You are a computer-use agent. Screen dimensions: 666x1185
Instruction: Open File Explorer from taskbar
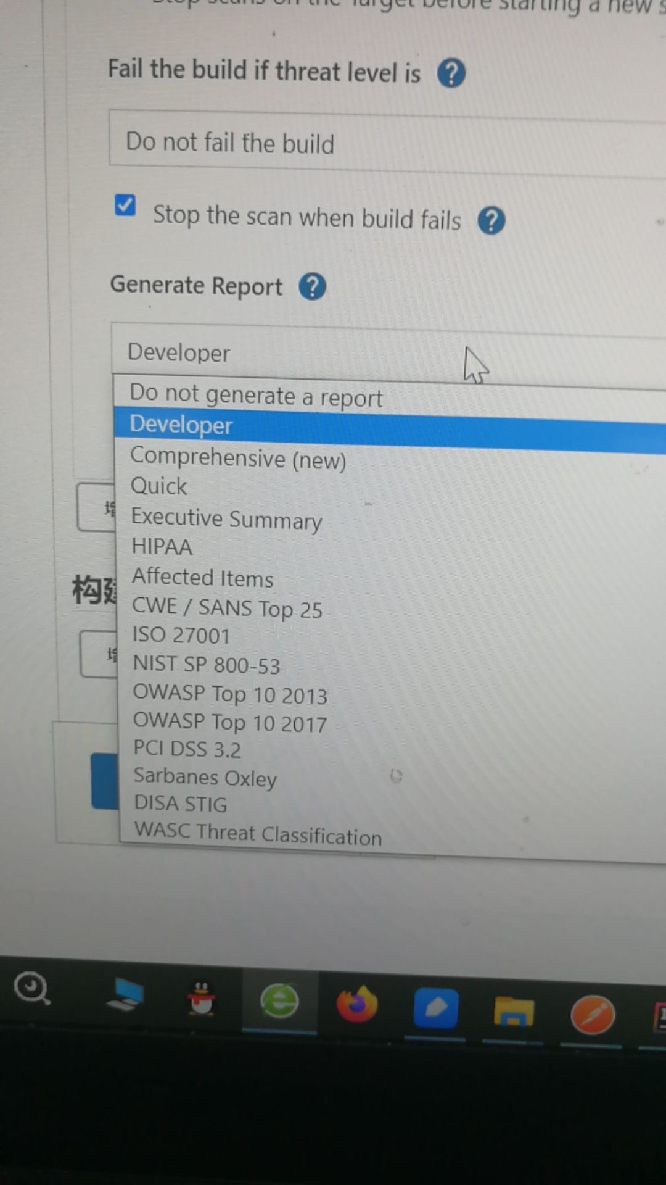[514, 1012]
